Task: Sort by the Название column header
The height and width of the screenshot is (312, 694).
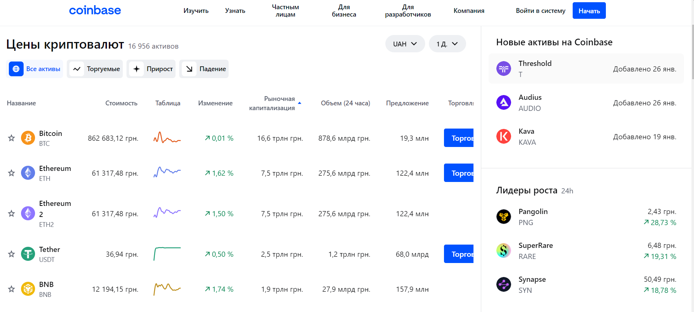Action: click(21, 103)
